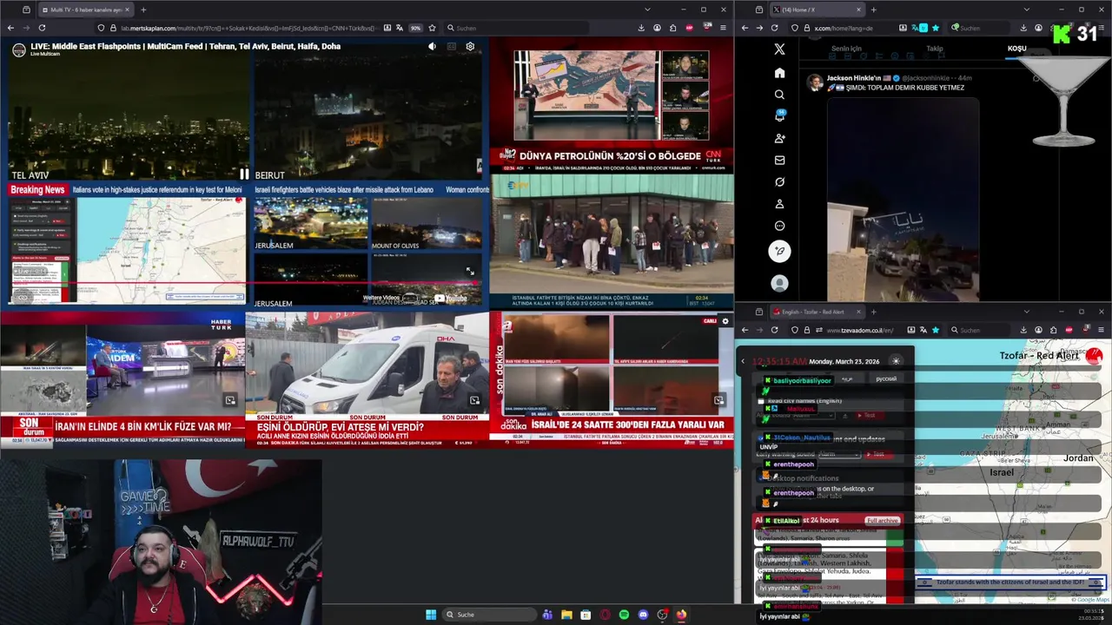Reload the Tzofar Red Alert page
Viewport: 1112px width, 625px height.
click(774, 330)
